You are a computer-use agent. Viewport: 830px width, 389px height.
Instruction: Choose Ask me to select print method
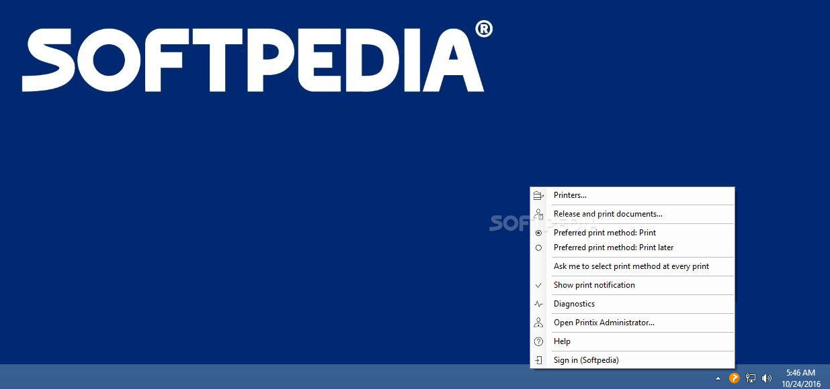pos(632,266)
